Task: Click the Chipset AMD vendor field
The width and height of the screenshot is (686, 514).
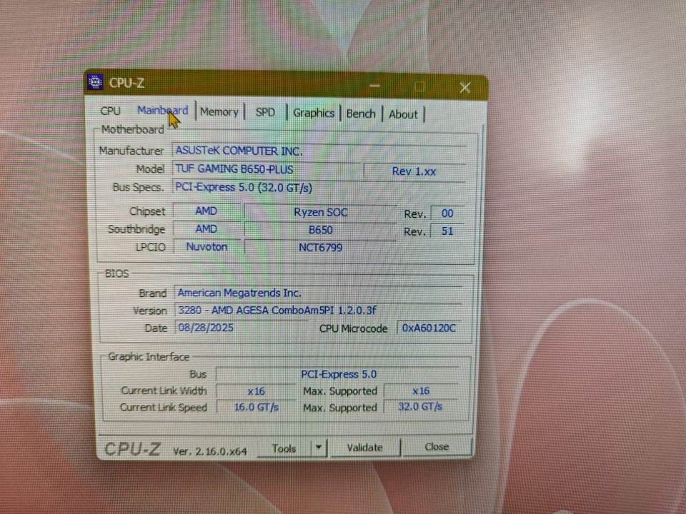Action: (206, 211)
